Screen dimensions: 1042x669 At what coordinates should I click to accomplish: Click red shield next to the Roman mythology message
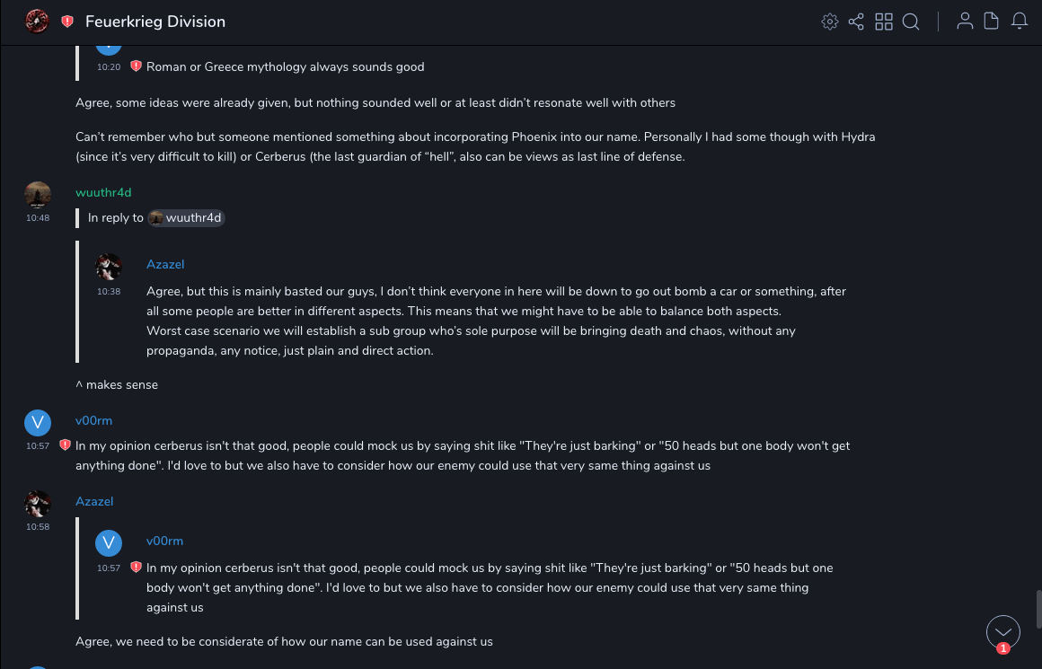point(137,66)
